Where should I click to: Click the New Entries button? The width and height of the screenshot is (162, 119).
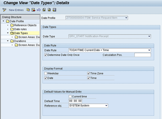[16, 10]
